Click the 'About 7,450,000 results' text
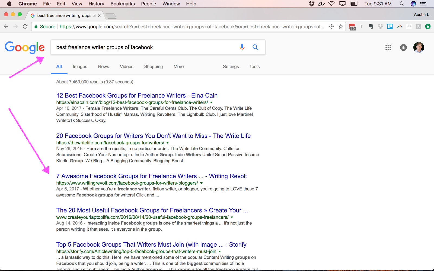Image resolution: width=434 pixels, height=271 pixels. click(95, 82)
